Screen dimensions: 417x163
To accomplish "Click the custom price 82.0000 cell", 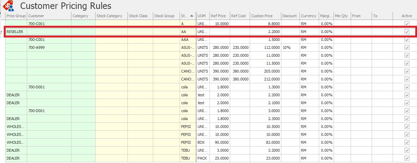I will [266, 142].
